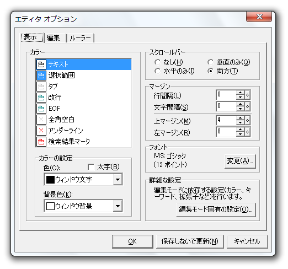
Task: Choose 垂直のみ(Q) scrollbar option
Action: pyautogui.click(x=210, y=62)
